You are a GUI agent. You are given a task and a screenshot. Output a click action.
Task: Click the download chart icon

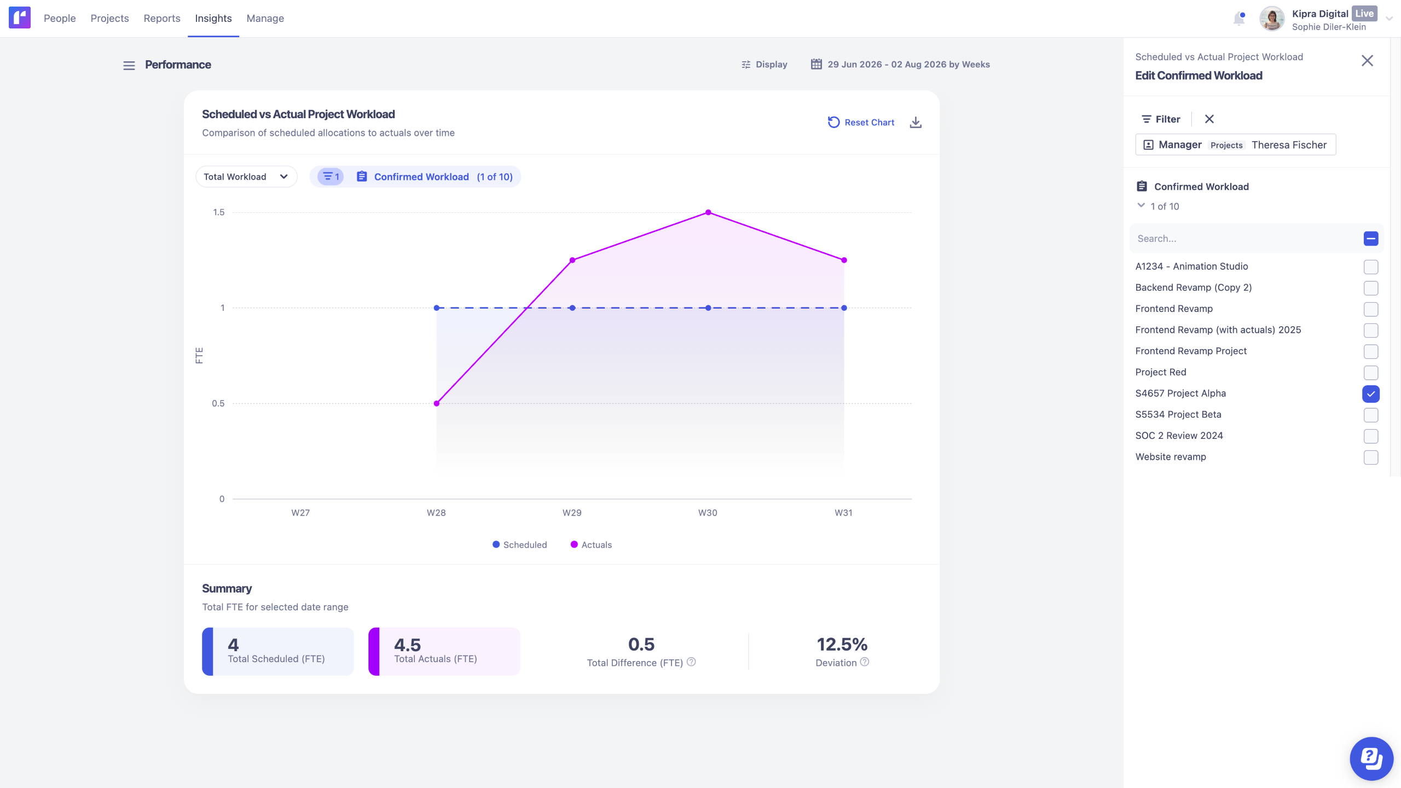click(x=916, y=123)
